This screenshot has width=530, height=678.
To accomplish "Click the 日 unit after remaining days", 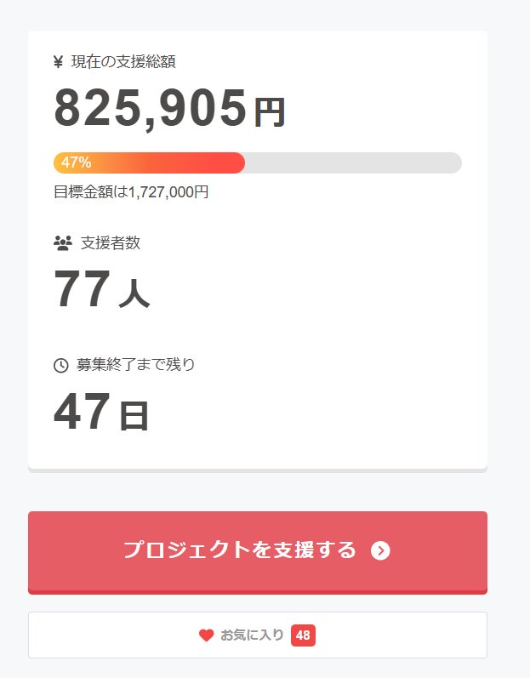I will click(x=134, y=416).
